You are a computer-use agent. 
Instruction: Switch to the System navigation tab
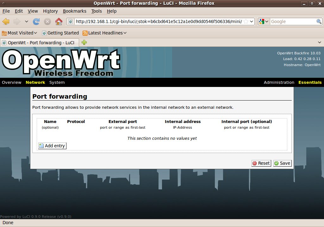[x=57, y=83]
